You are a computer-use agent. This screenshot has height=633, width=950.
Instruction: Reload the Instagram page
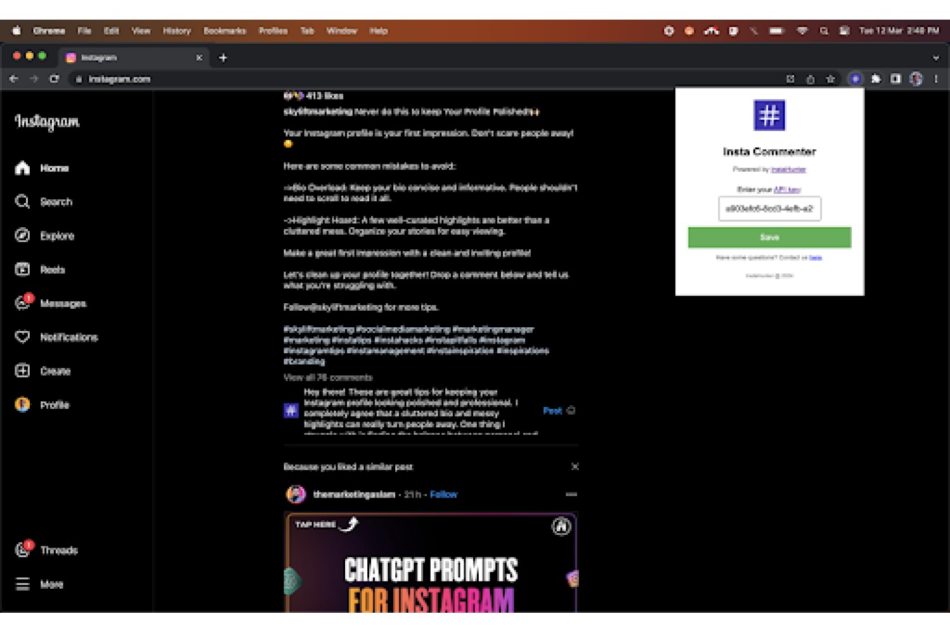tap(54, 79)
